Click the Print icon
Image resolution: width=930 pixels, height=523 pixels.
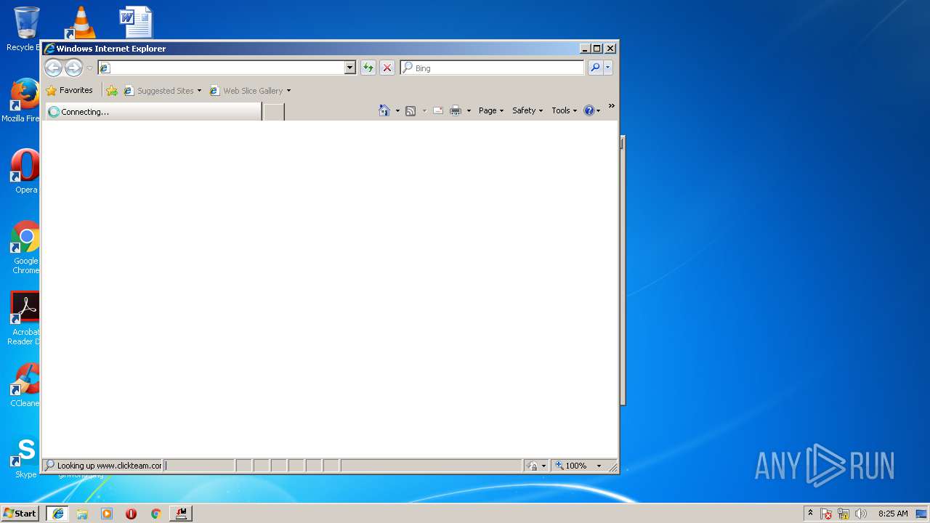click(x=456, y=110)
